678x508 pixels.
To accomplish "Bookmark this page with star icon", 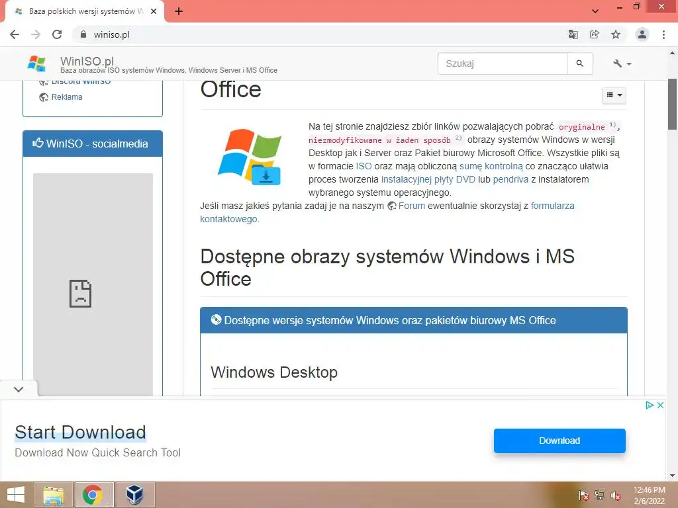I will 616,34.
